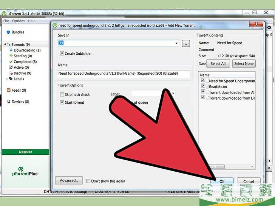Viewport: 275px width, 206px height.
Task: Uncheck the ReadMe.txt file checkbox
Action: coord(203,86)
